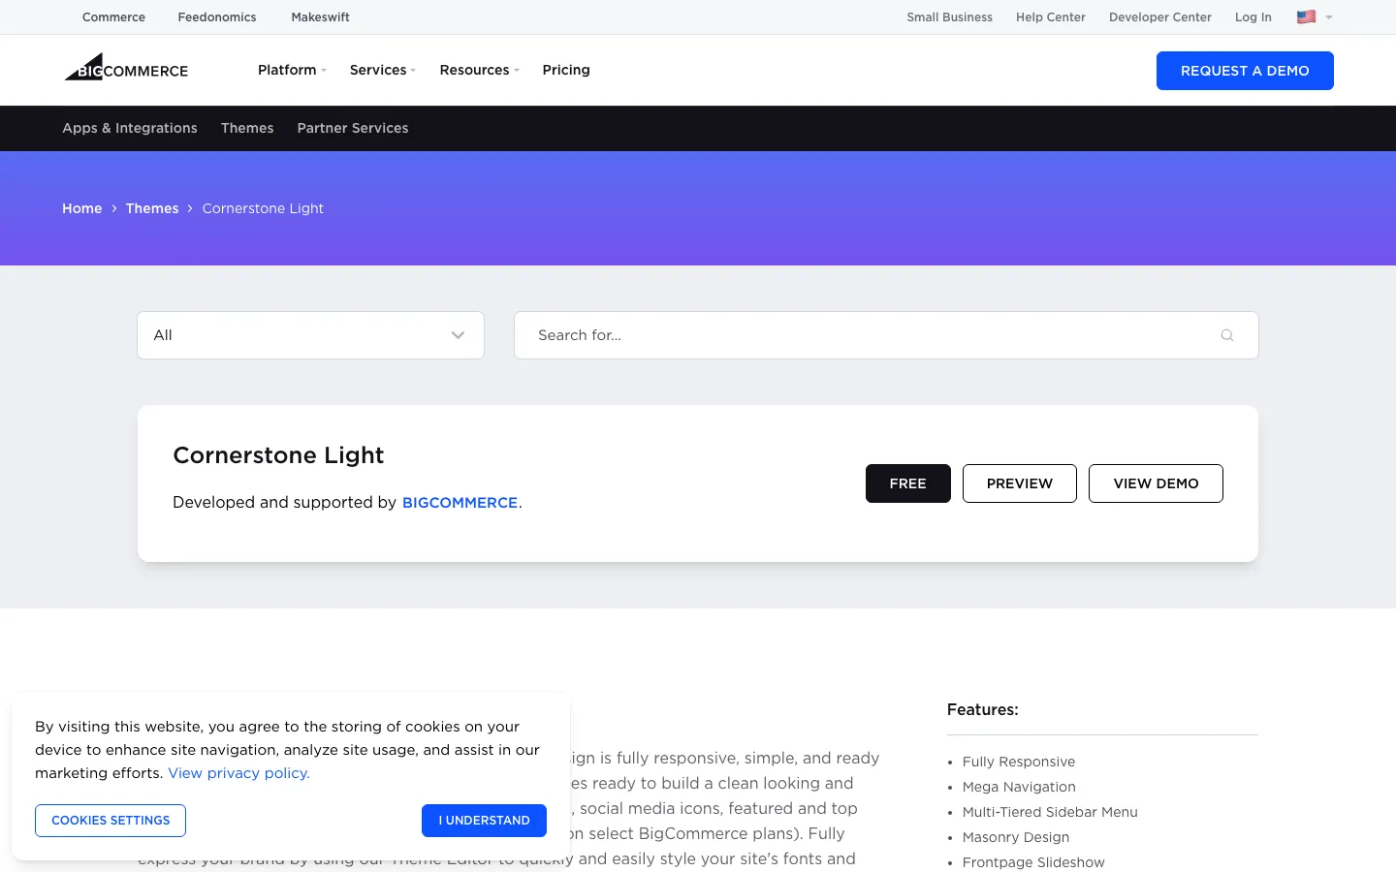Expand the Services menu
Screen dimensions: 1396x872
tap(382, 70)
